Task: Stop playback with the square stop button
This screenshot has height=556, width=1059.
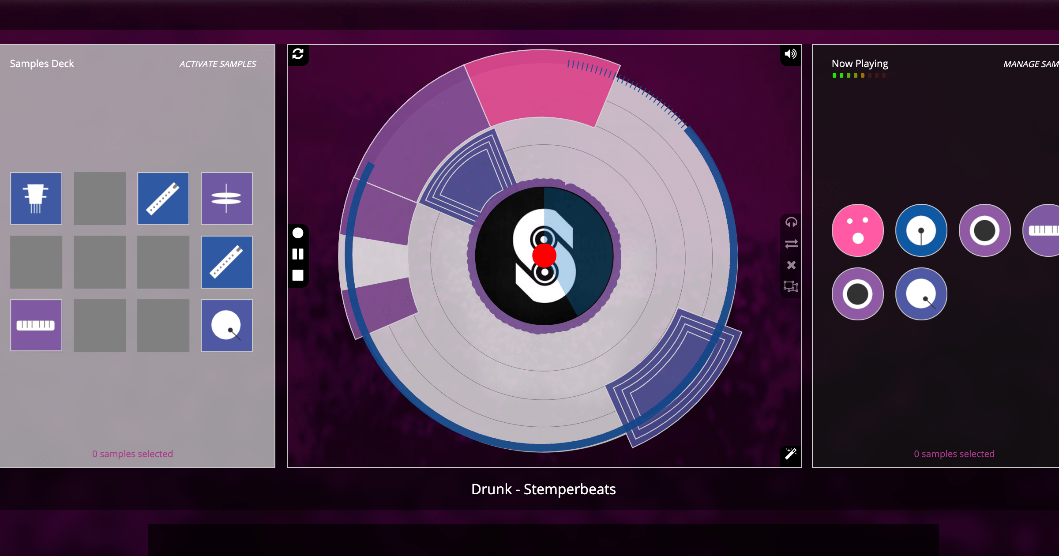Action: 298,274
